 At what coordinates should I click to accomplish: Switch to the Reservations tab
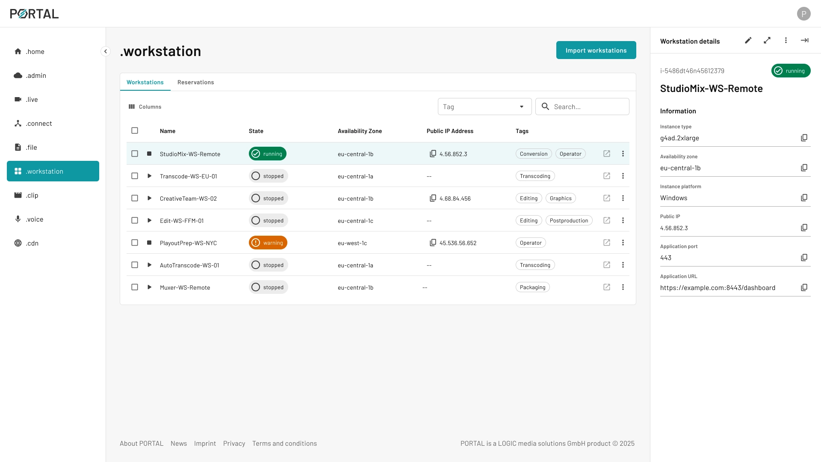click(x=195, y=82)
